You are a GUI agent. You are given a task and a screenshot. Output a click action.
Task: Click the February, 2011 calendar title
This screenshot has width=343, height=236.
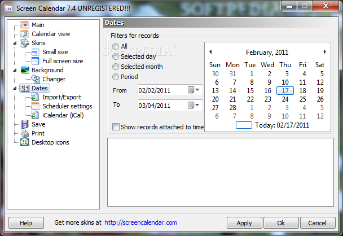click(267, 53)
